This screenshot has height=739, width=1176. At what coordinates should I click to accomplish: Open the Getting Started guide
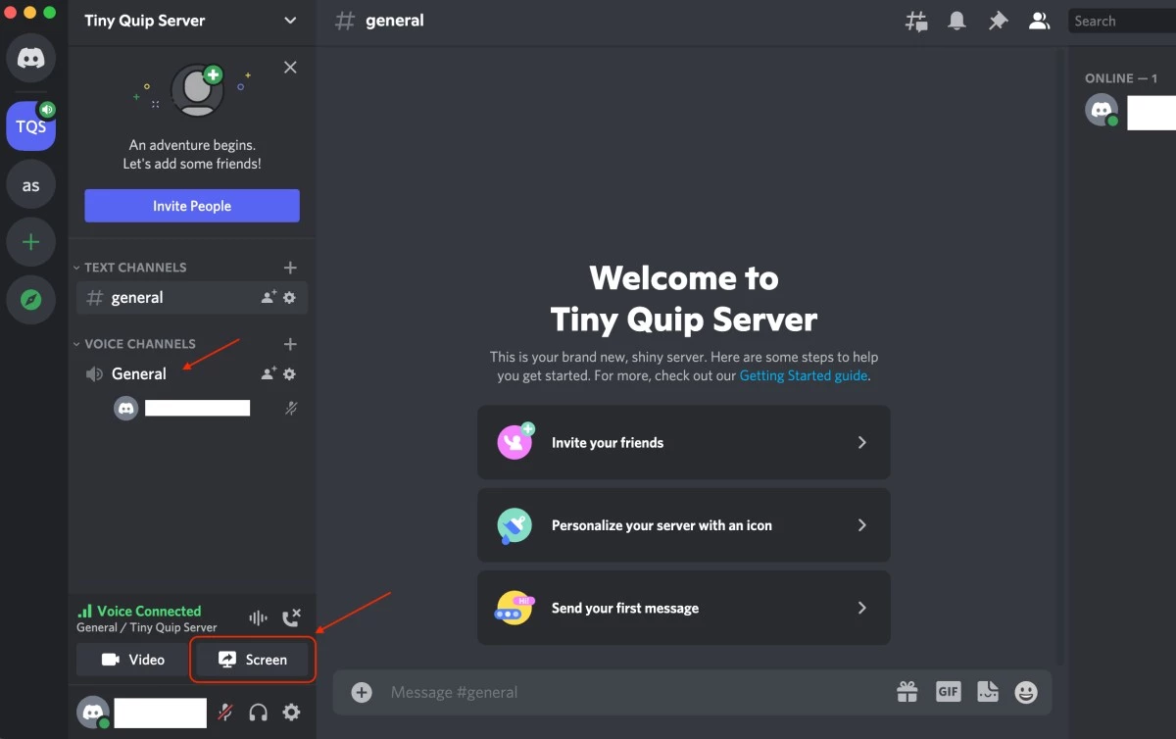pyautogui.click(x=803, y=375)
